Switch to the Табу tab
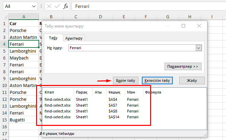This screenshot has width=226, height=140. [53, 38]
